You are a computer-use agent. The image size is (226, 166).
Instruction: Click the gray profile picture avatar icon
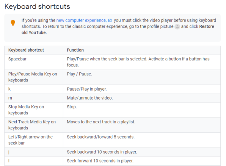click(x=177, y=27)
